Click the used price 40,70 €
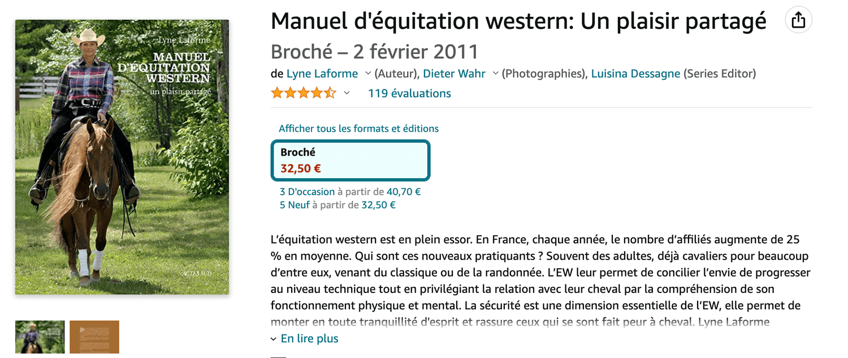 coord(404,192)
